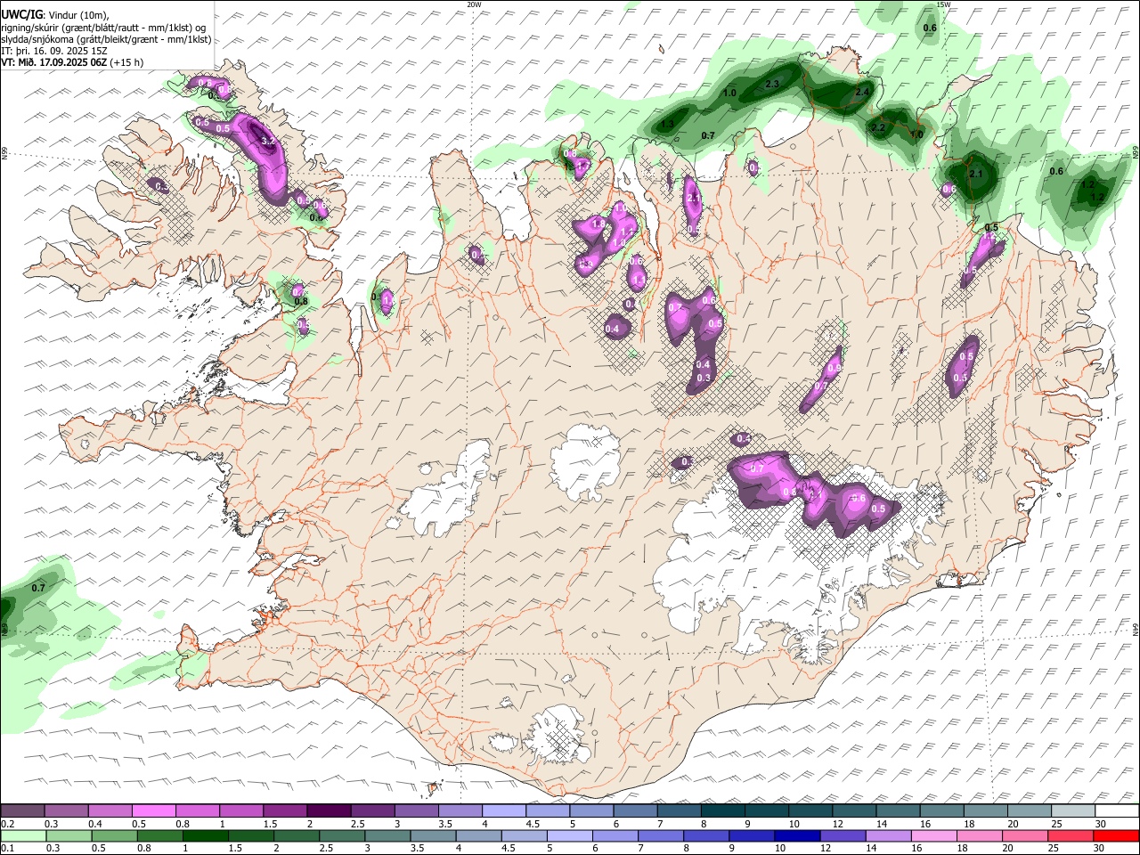Click the 'rigning/skúrir' legend description line
This screenshot has width=1140, height=855.
point(103,28)
